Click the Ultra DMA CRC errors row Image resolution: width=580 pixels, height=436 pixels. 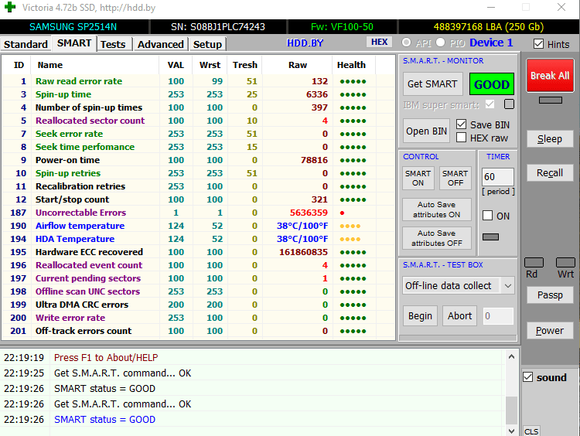pyautogui.click(x=199, y=305)
